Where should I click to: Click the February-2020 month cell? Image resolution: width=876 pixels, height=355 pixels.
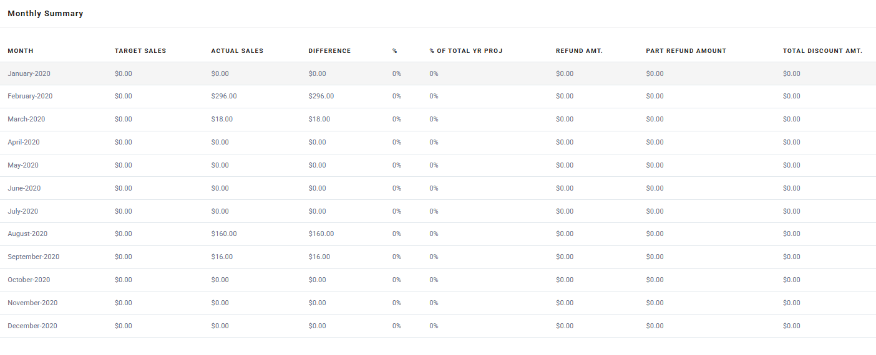coord(30,97)
